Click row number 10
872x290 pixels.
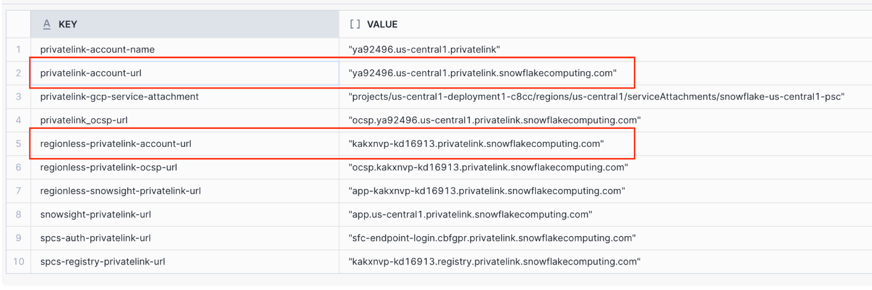(19, 261)
